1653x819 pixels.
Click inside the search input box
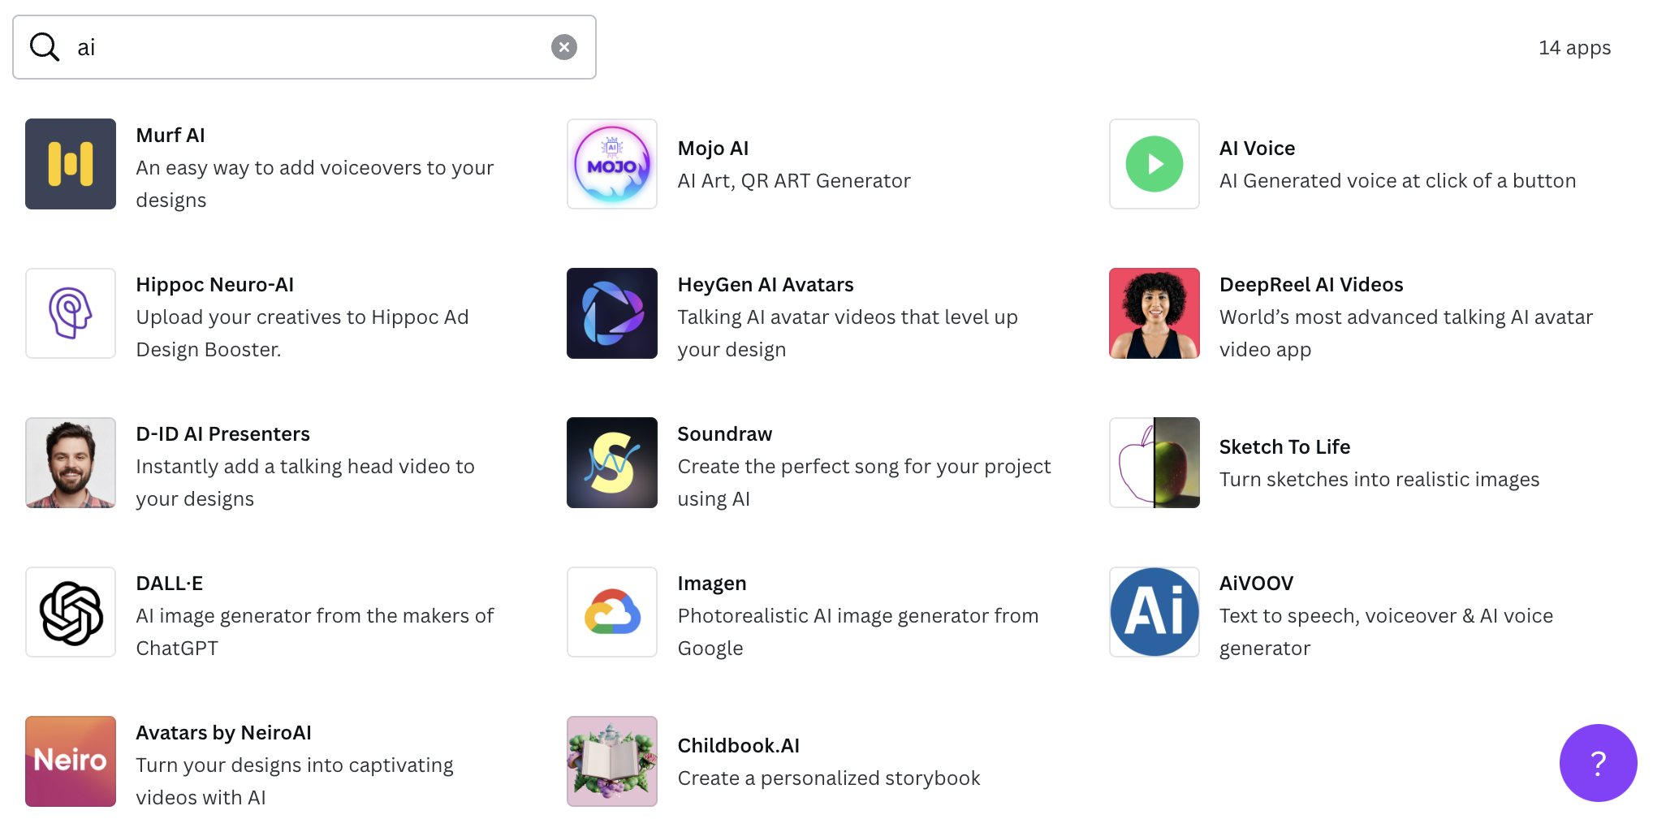[x=309, y=47]
